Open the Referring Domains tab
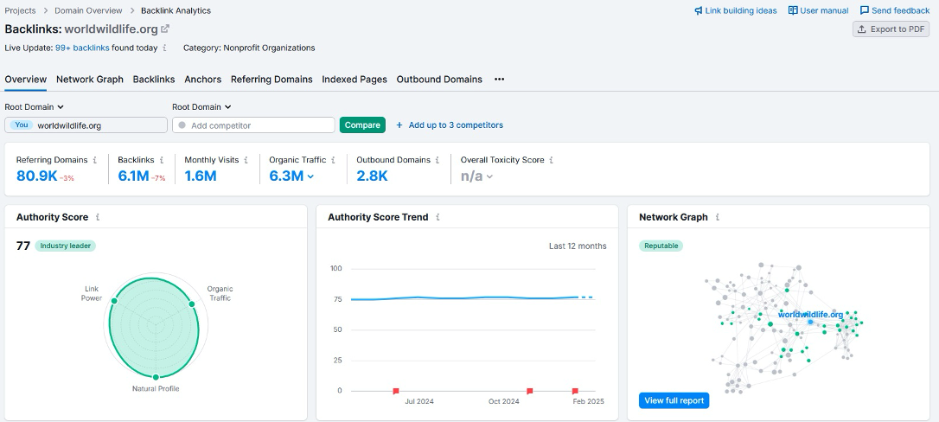This screenshot has height=422, width=939. pyautogui.click(x=271, y=79)
